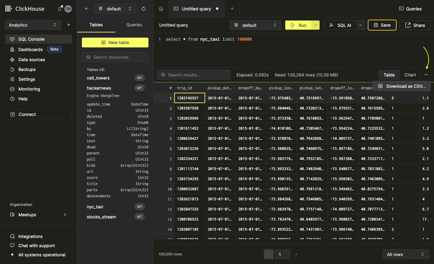Open the results more options ellipsis
434x264 pixels.
[x=426, y=75]
